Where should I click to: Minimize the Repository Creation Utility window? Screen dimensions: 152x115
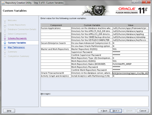134,2
